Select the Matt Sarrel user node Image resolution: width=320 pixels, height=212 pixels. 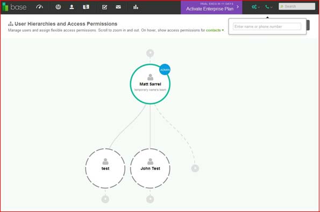tap(150, 84)
